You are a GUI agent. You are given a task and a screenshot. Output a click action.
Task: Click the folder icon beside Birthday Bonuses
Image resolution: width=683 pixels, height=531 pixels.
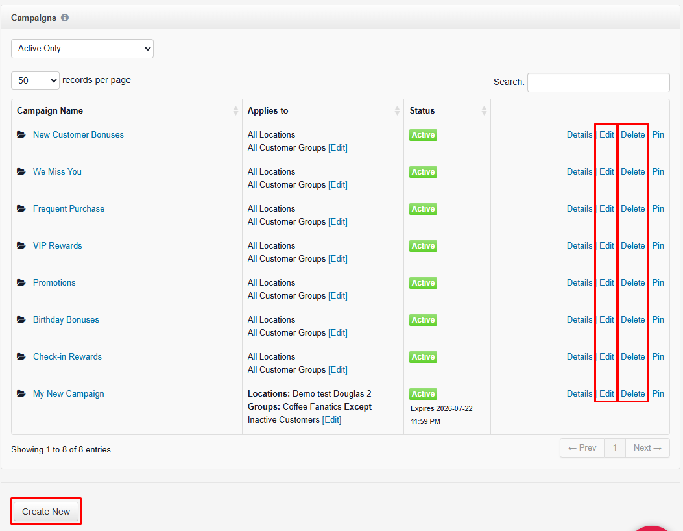(21, 319)
